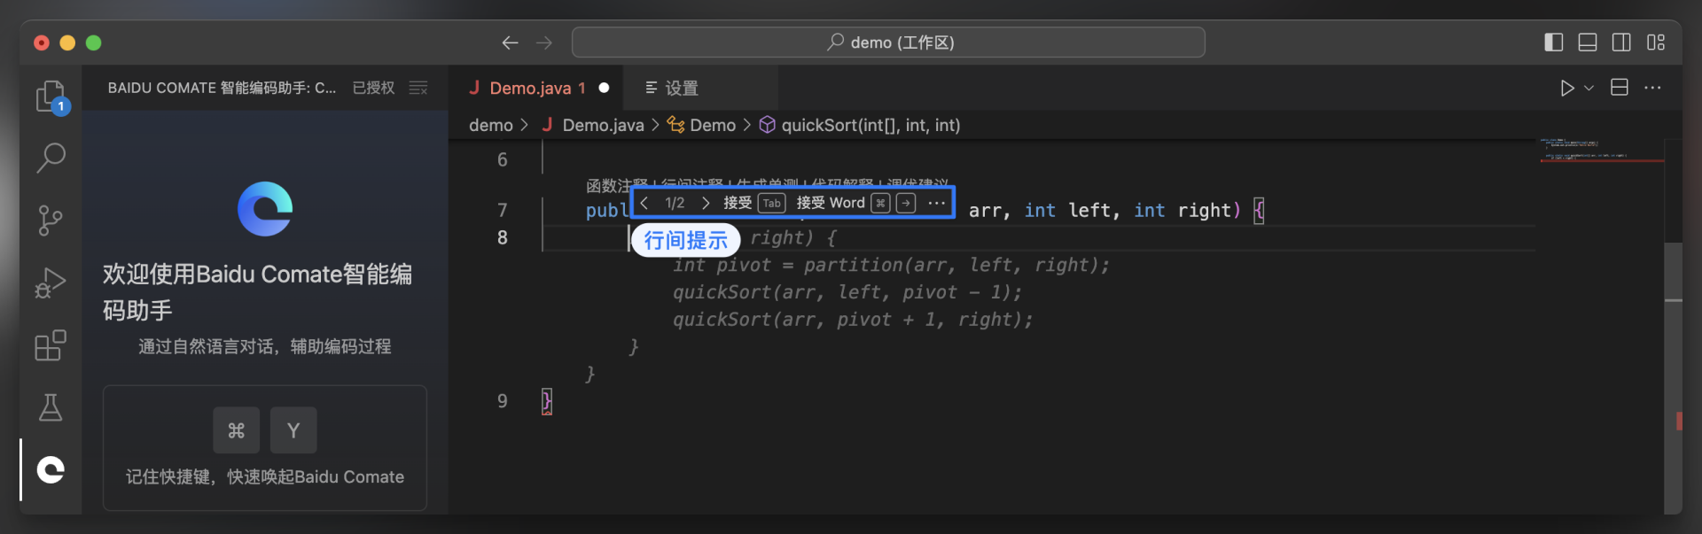Click the Y shortcut key tile
The height and width of the screenshot is (534, 1702).
click(x=293, y=430)
